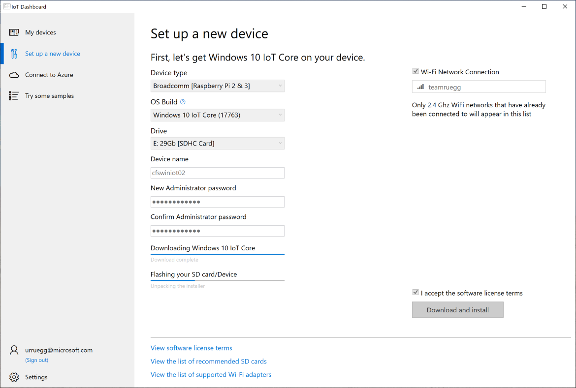Open the Drive dropdown
Image resolution: width=576 pixels, height=388 pixels.
[x=218, y=143]
